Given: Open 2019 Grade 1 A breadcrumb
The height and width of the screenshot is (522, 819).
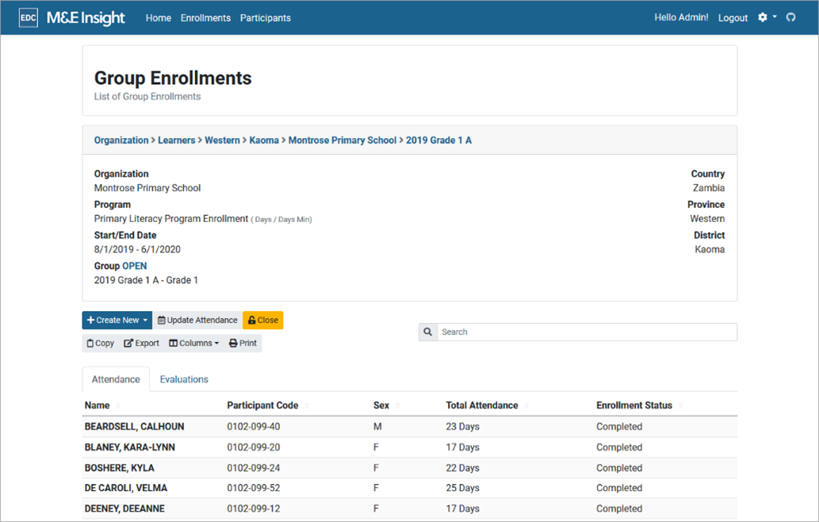Looking at the screenshot, I should [x=438, y=140].
